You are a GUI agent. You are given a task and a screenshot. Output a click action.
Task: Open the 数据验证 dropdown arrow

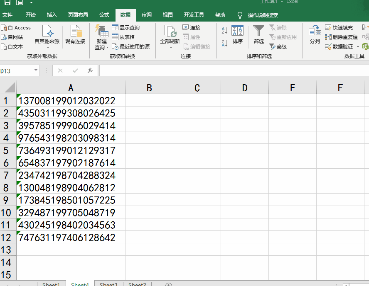pos(358,46)
